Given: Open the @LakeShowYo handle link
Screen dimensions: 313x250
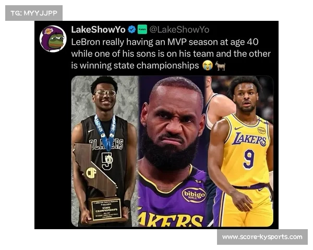Looking at the screenshot, I should pyautogui.click(x=179, y=30).
